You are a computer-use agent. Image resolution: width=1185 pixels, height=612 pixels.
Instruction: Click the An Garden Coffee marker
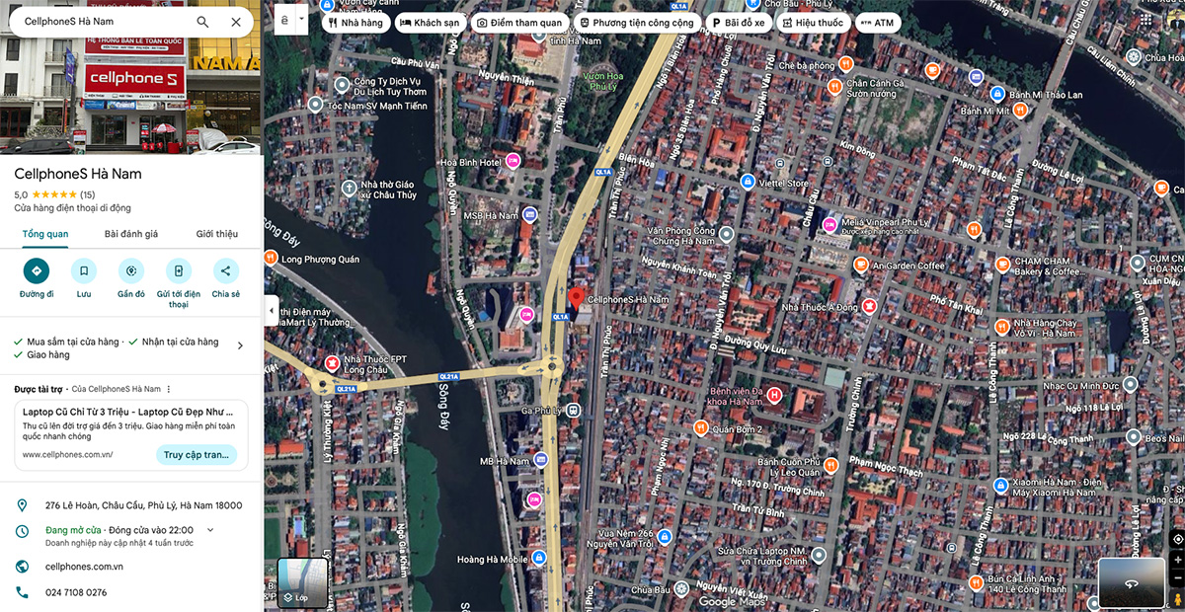pyautogui.click(x=859, y=265)
